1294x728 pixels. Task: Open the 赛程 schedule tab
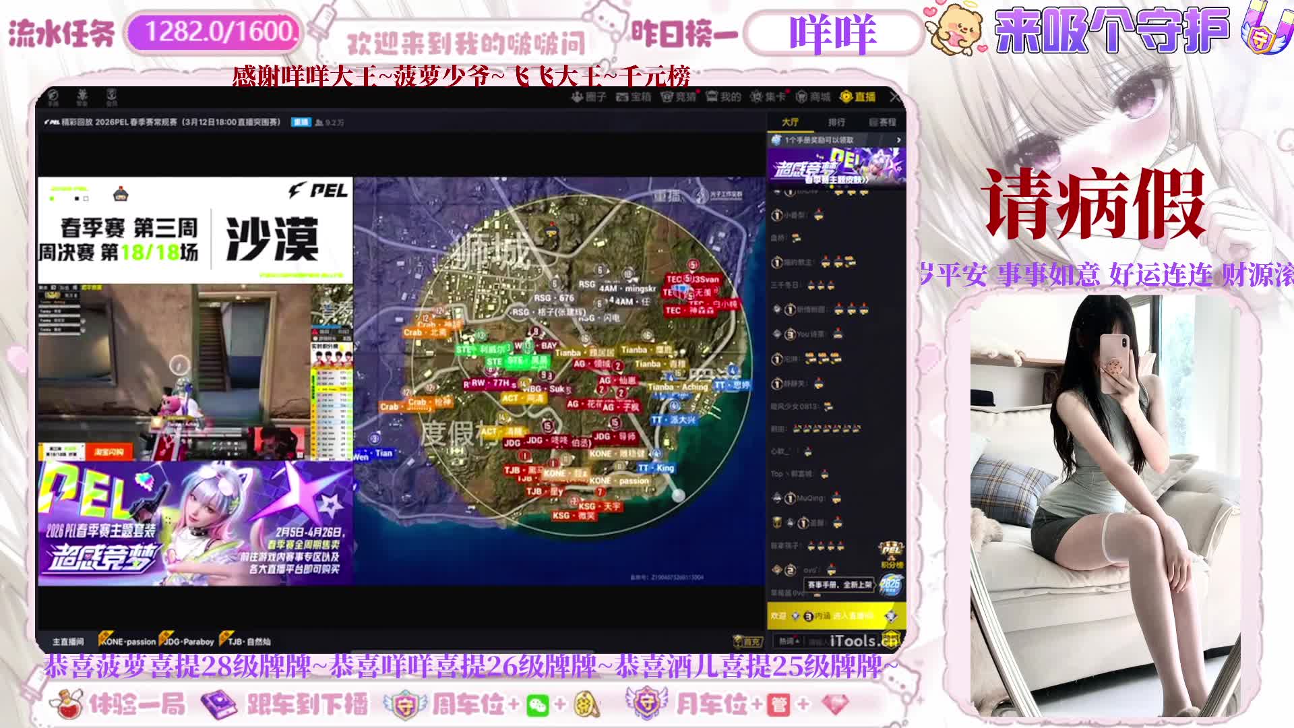coord(882,122)
